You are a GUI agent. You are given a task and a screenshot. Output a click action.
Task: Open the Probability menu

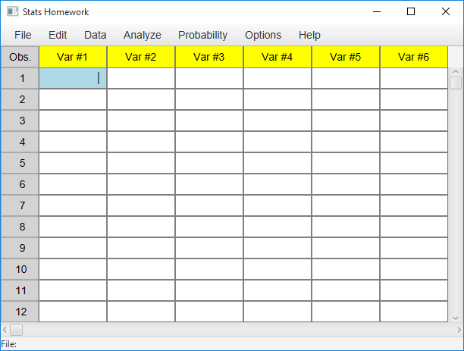tap(202, 35)
